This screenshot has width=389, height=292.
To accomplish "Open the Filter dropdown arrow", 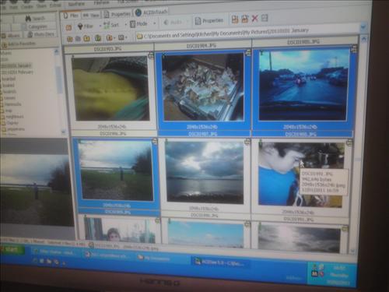I will tap(100, 26).
